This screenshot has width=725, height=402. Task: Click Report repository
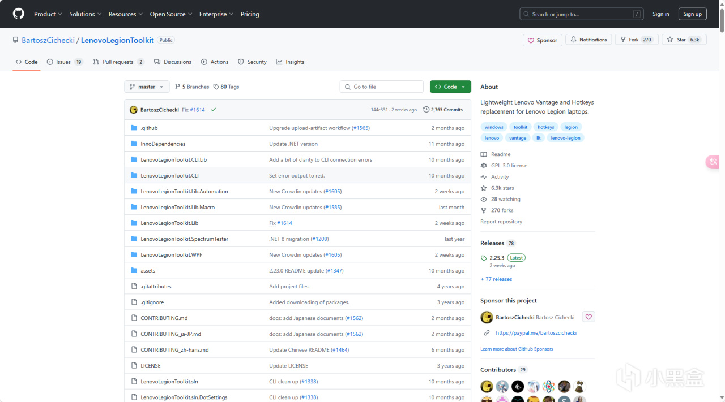click(x=501, y=222)
